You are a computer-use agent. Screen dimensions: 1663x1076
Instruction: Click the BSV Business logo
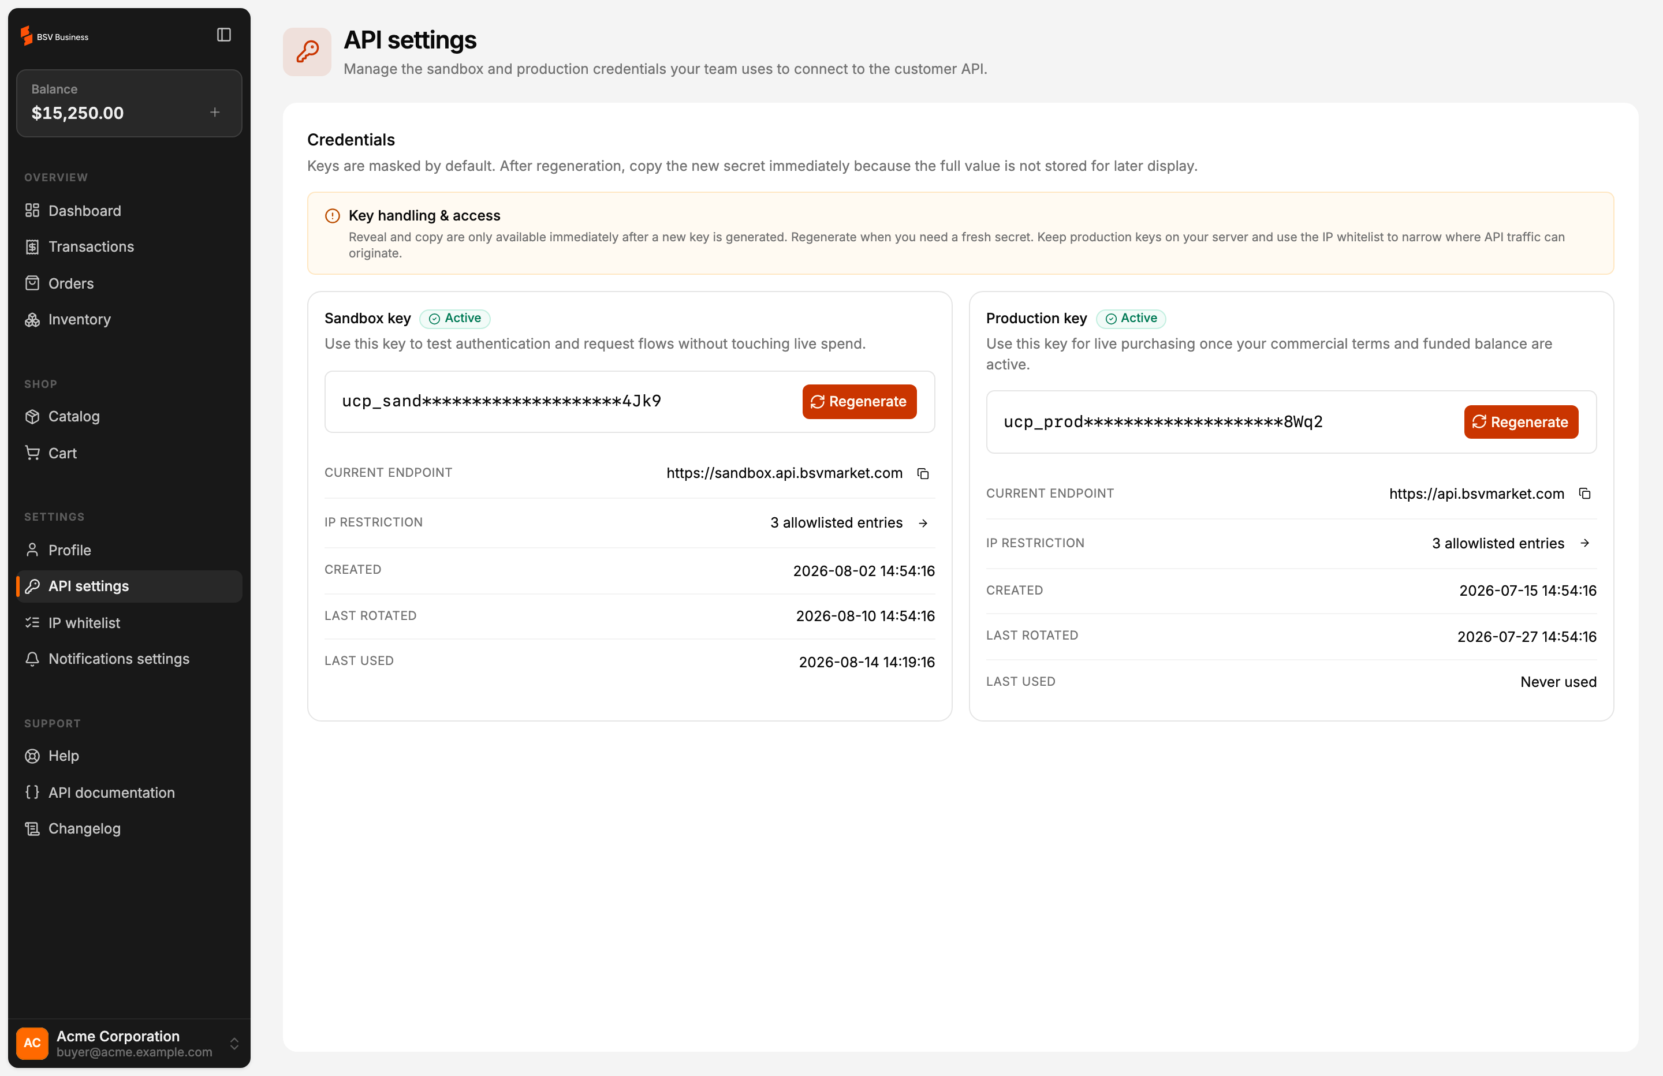tap(54, 36)
